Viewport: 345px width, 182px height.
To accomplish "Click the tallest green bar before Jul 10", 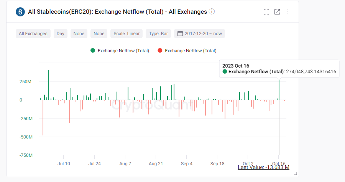I will tap(49, 85).
